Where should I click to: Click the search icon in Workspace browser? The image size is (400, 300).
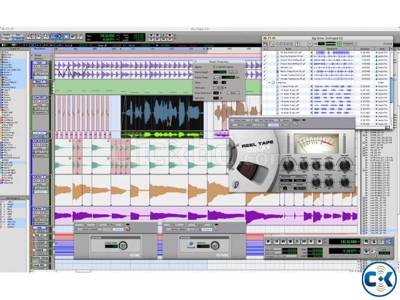click(272, 44)
